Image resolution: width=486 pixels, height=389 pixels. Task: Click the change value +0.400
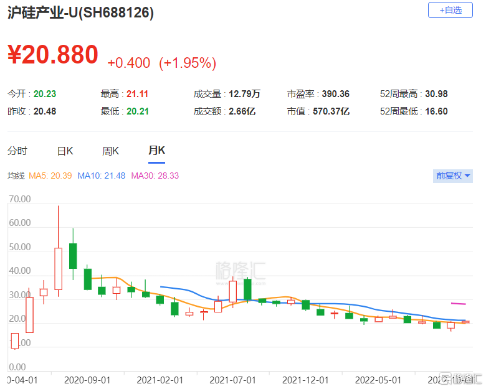click(128, 63)
